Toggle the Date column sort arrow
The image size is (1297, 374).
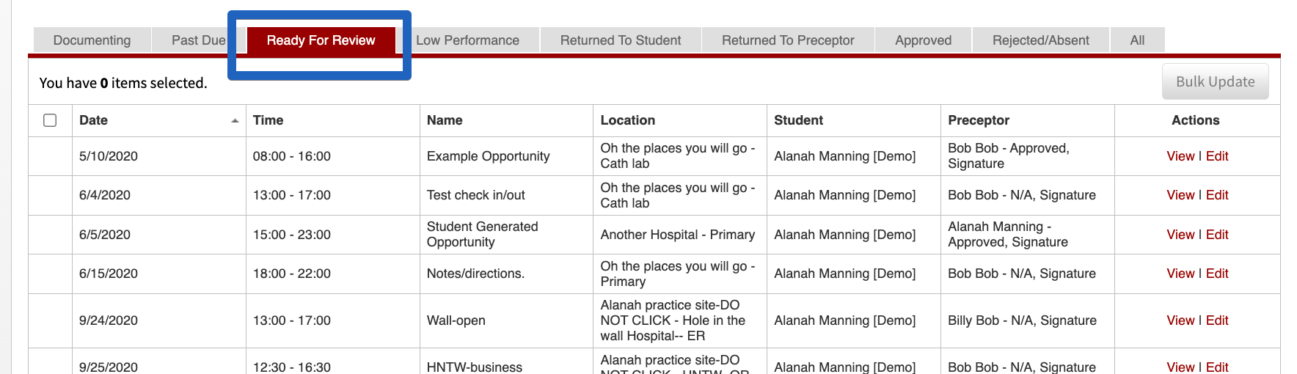(235, 121)
